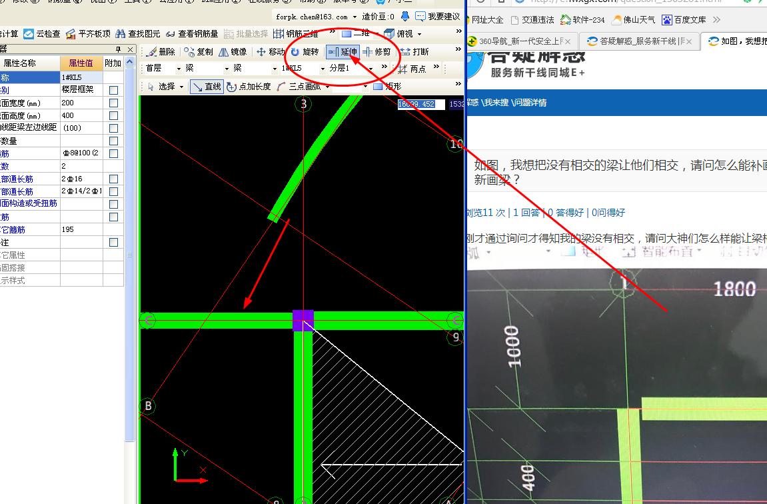
Task: Click the 两点 two-point axis tool
Action: click(412, 69)
